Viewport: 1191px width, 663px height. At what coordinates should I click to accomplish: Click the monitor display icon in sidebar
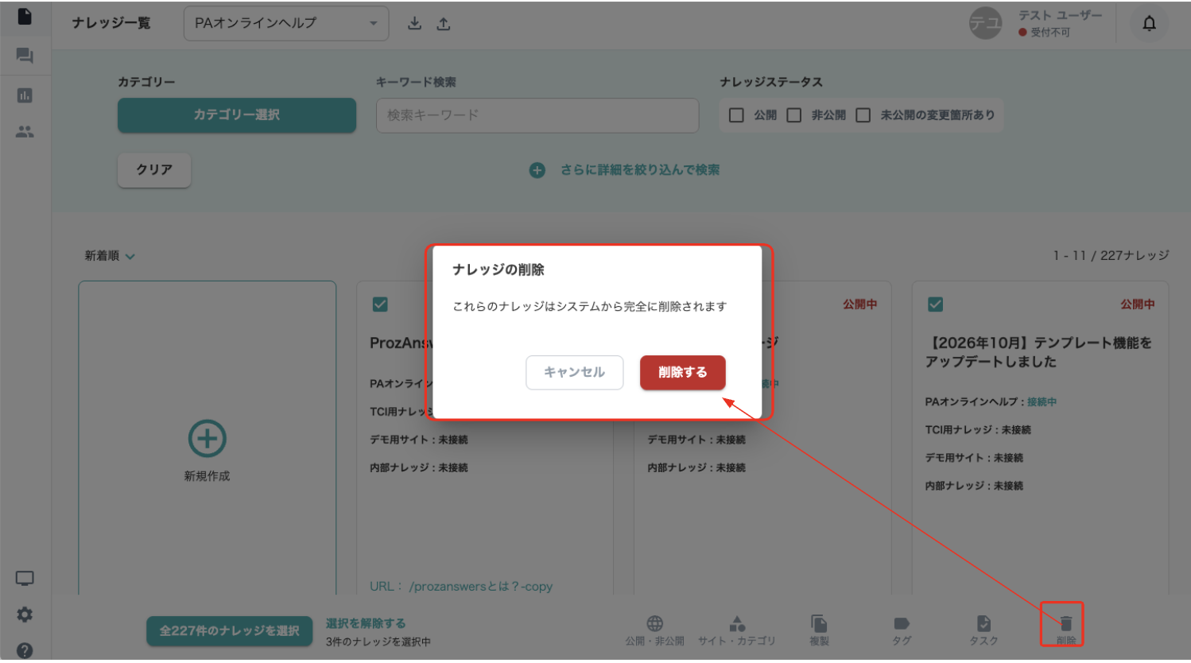(x=25, y=579)
